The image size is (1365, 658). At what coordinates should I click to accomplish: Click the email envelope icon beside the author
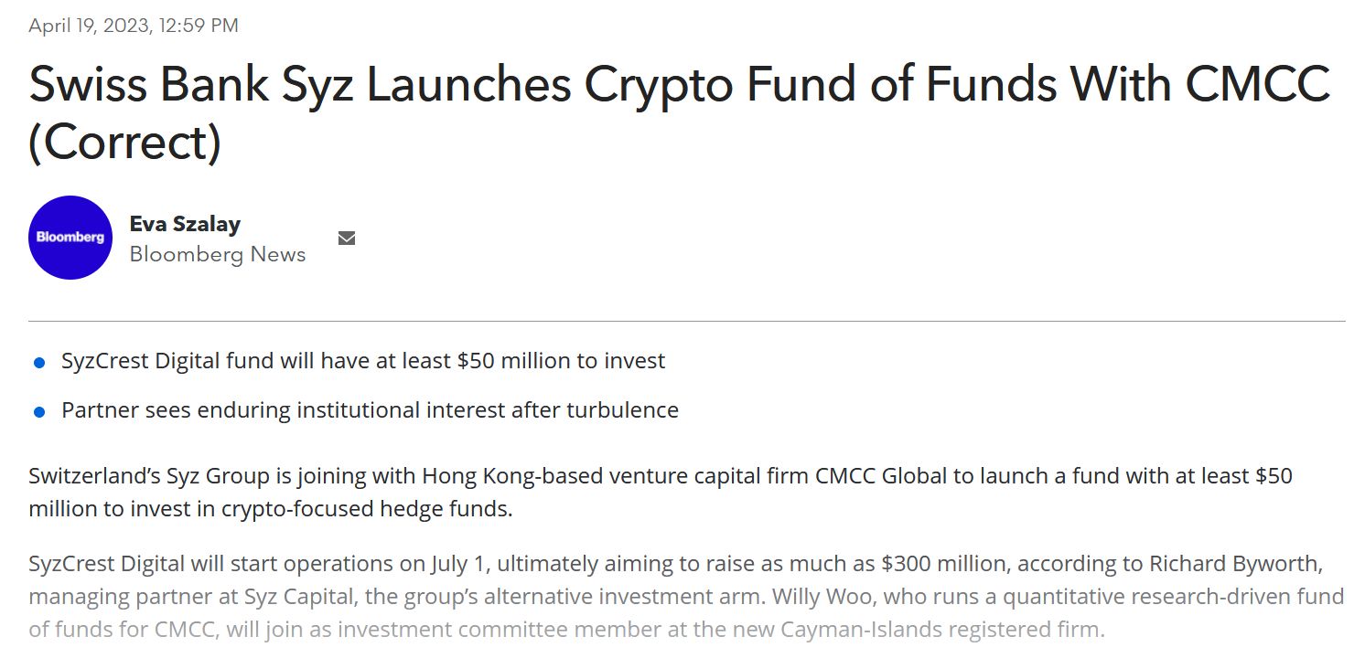coord(347,239)
